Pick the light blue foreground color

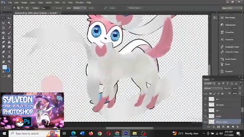5,67
